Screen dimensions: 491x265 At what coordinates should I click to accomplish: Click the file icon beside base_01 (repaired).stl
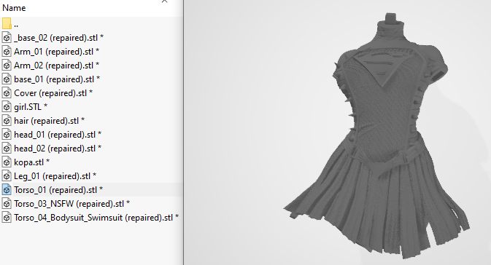[7, 79]
